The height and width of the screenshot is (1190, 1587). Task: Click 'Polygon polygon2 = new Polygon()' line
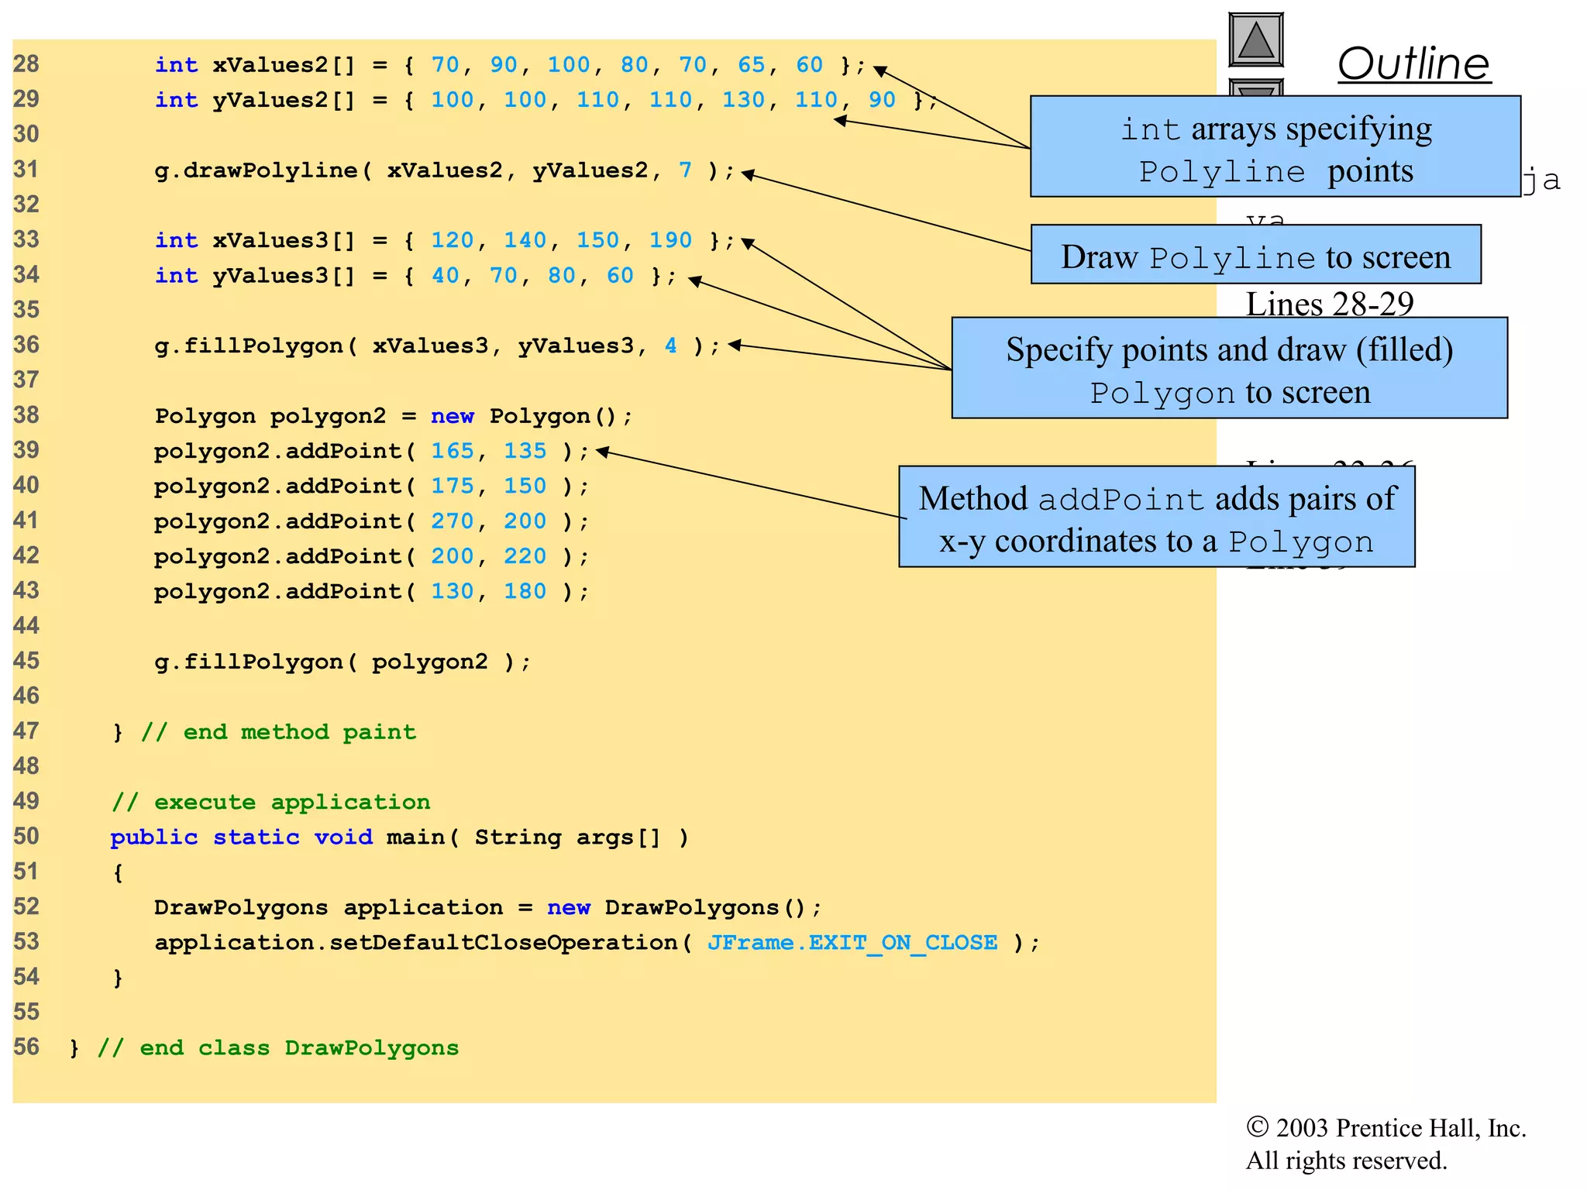[393, 416]
